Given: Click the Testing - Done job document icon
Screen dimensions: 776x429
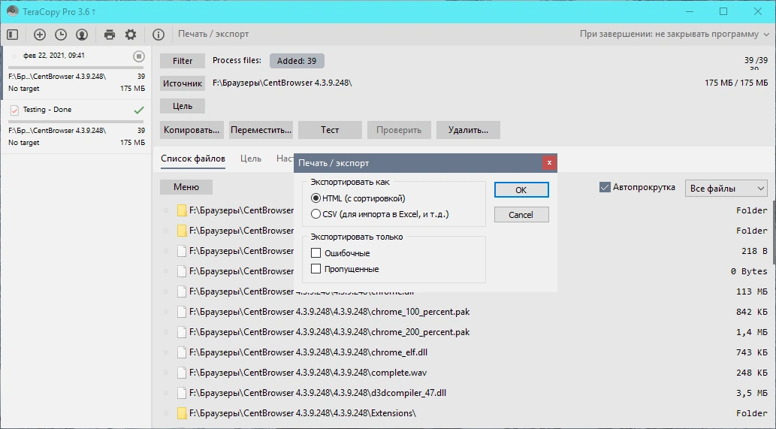Looking at the screenshot, I should (x=14, y=110).
